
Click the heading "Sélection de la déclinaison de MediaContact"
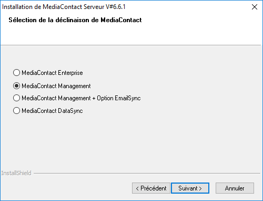click(75, 20)
